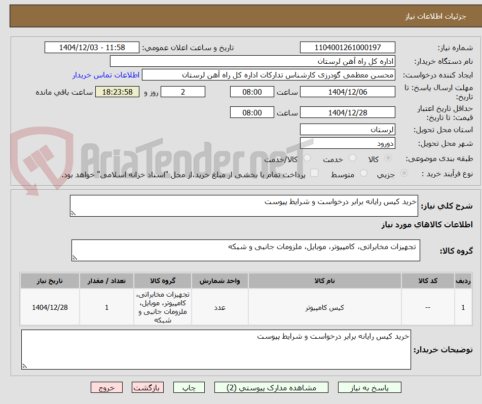
Task: Click the اطلاعات کالاهای مورد نیاز heading
Action: pos(427,225)
